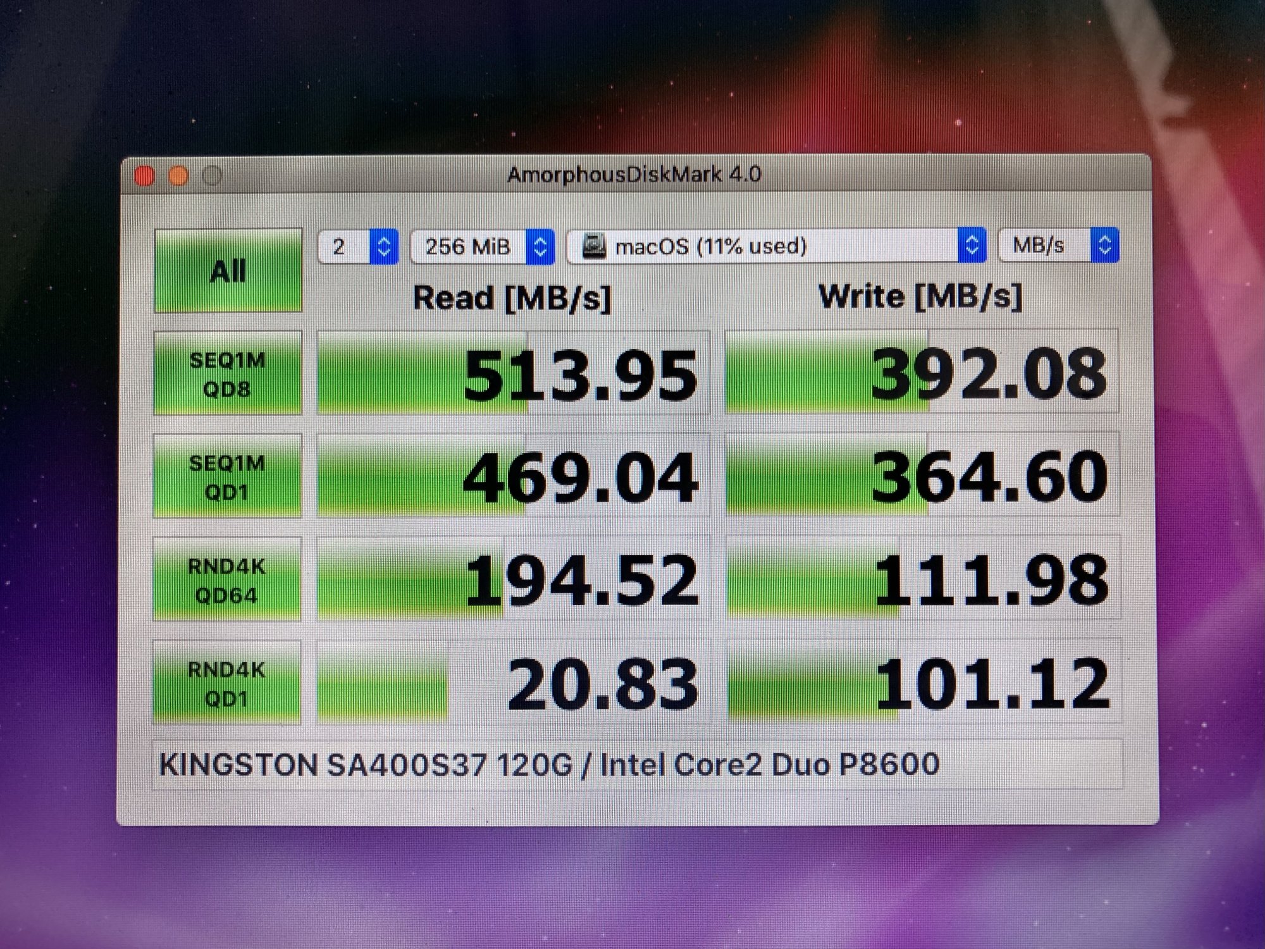Click the KINGSTON SA400S37 drive info field

[637, 764]
